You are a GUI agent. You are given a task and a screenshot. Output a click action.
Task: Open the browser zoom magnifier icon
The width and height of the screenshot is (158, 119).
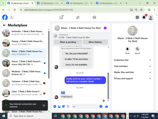pos(136,10)
